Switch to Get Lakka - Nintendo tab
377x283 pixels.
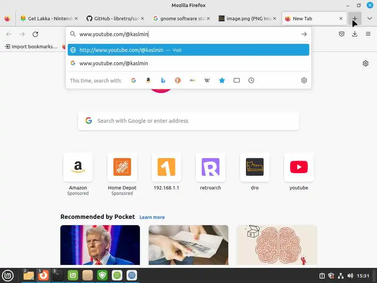point(49,18)
